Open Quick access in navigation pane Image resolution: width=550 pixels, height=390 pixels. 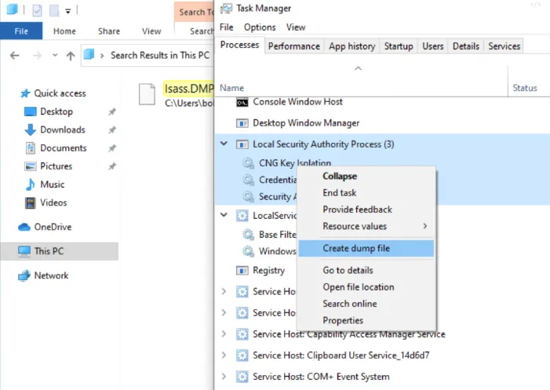point(60,93)
